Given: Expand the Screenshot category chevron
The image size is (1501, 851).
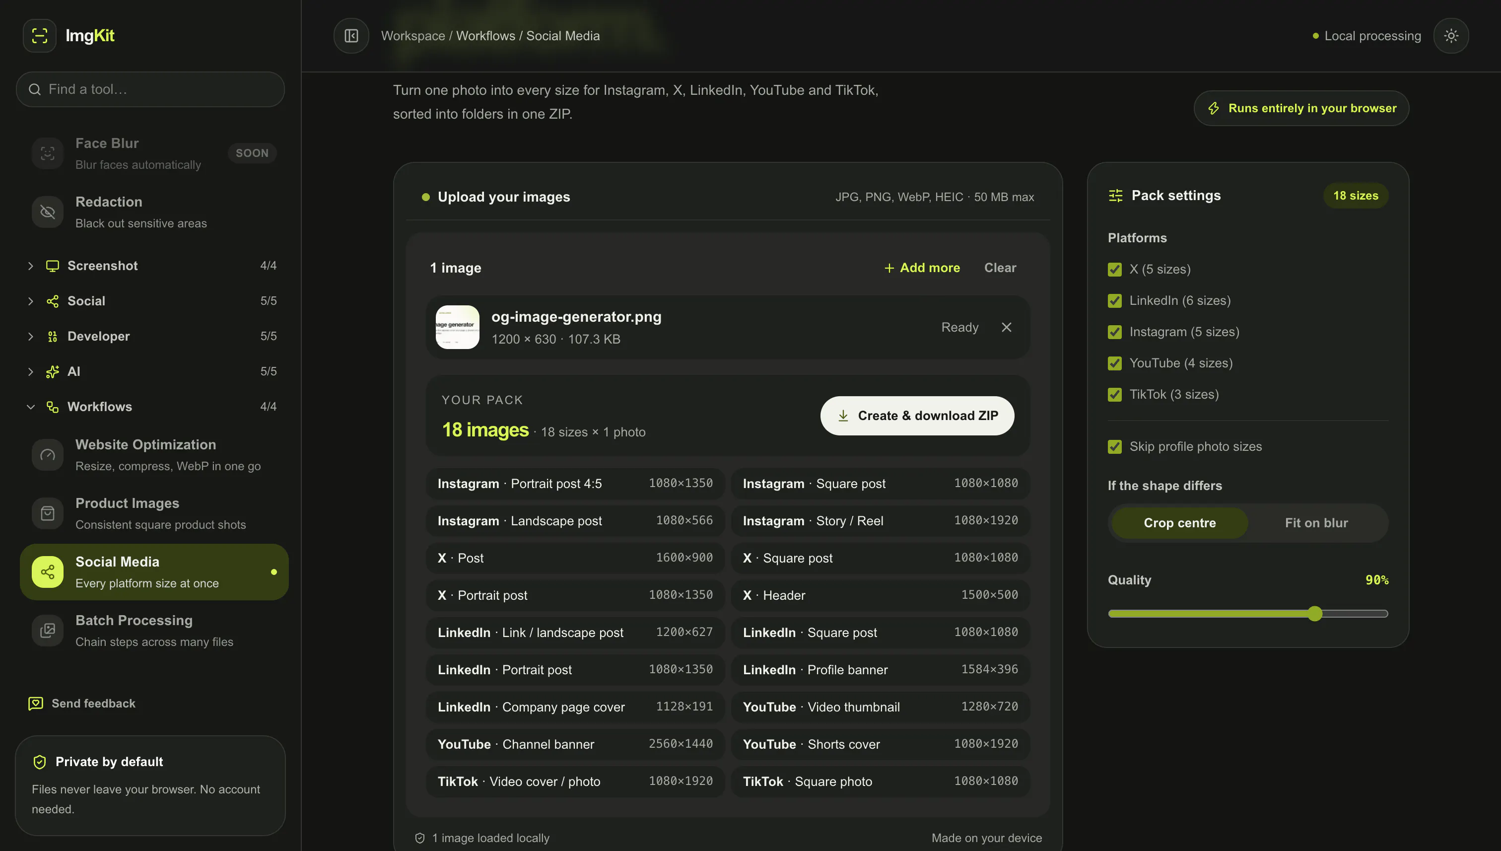Looking at the screenshot, I should [x=30, y=266].
